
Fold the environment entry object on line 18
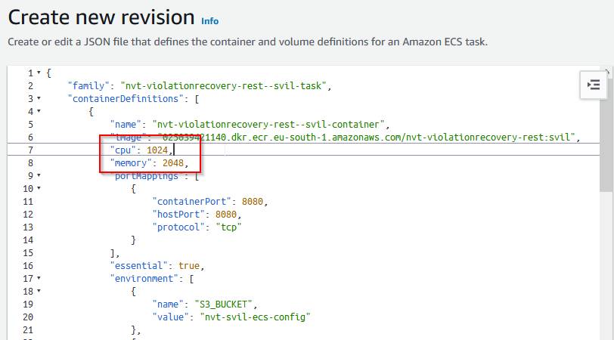(x=39, y=292)
